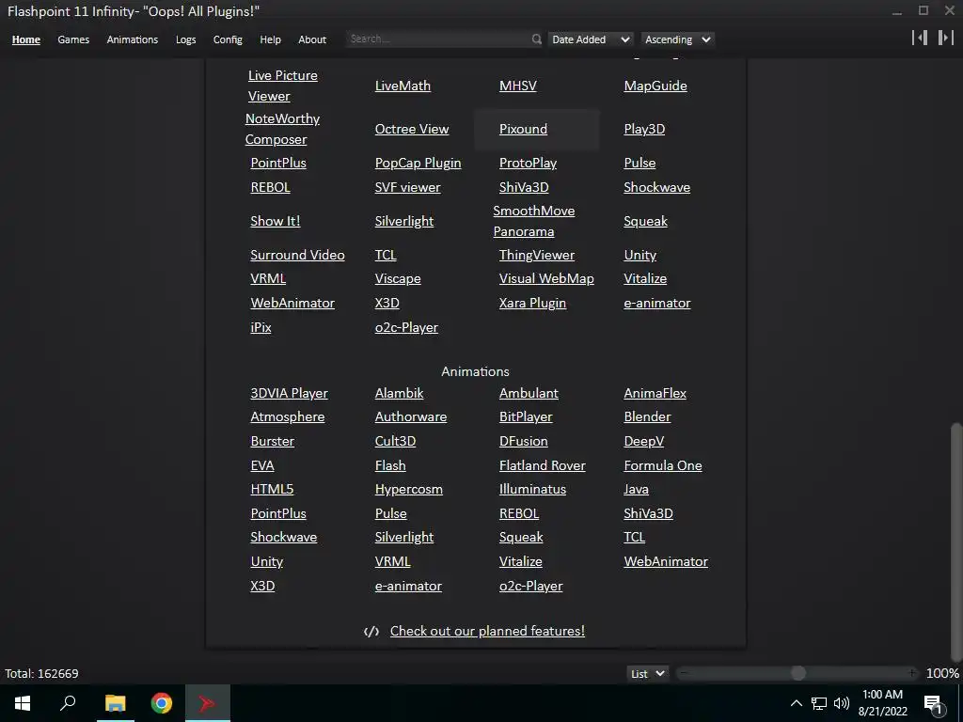Viewport: 963px width, 722px height.
Task: Open the Play3D link
Action: (644, 129)
